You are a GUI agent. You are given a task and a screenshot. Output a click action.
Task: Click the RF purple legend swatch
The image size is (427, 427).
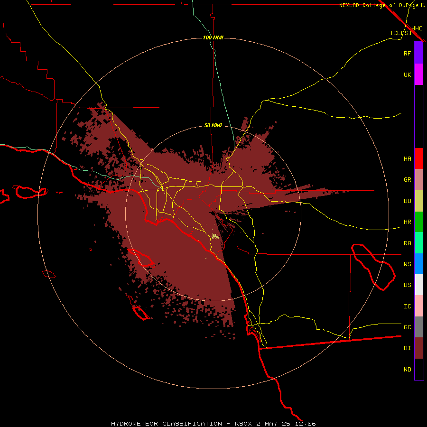(x=419, y=53)
